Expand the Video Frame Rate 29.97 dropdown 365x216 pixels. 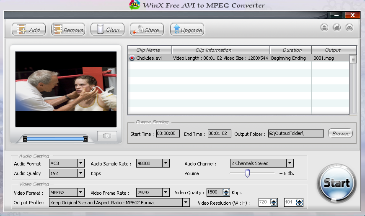click(x=166, y=192)
